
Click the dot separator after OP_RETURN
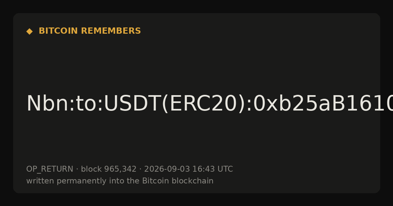[x=77, y=169]
